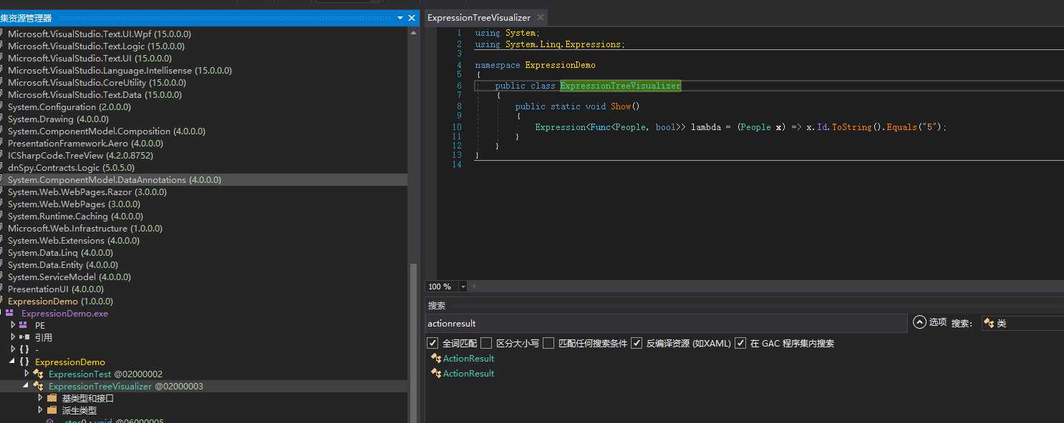
Task: Click the ExpressionDemo.exe module icon
Action: pyautogui.click(x=9, y=313)
